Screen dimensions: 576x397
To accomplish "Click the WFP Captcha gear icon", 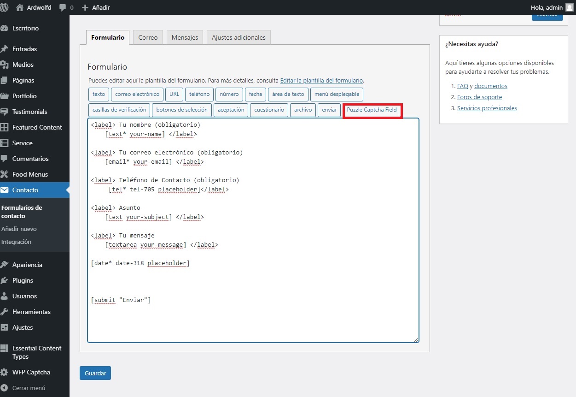I will (x=5, y=372).
